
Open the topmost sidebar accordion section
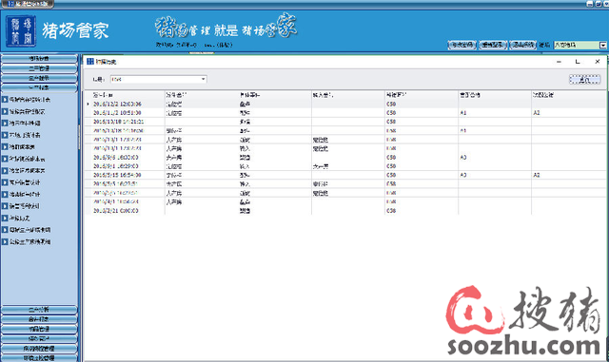[x=39, y=59]
